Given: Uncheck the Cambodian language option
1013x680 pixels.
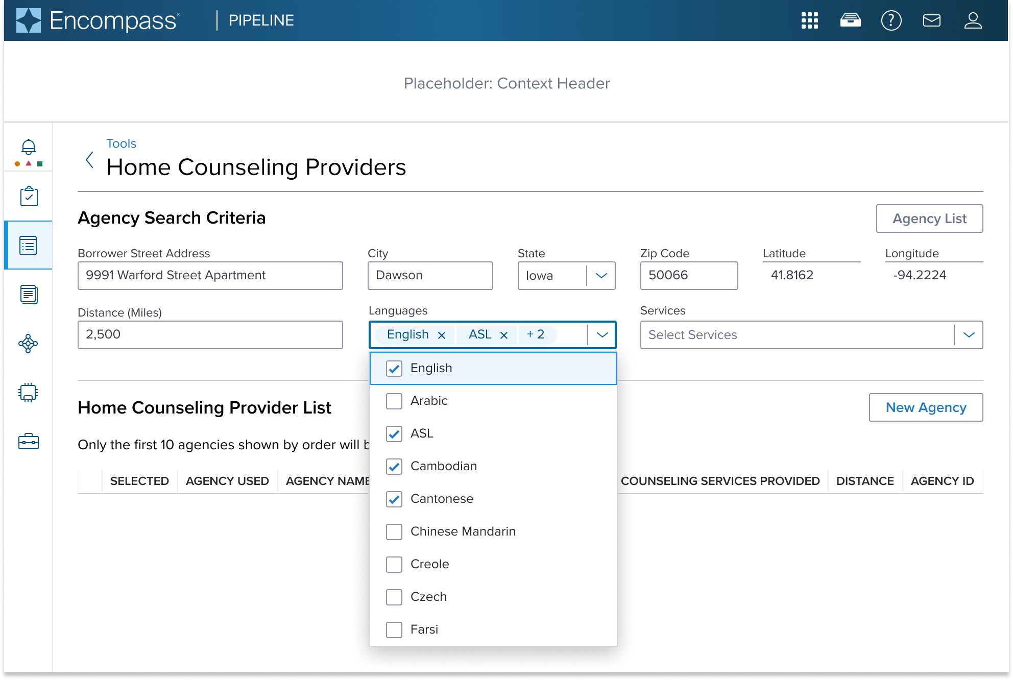Looking at the screenshot, I should tap(394, 467).
